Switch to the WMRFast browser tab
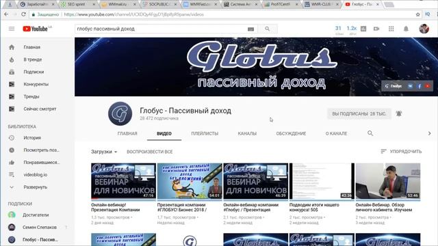This screenshot has width=438, height=246. pos(200,5)
